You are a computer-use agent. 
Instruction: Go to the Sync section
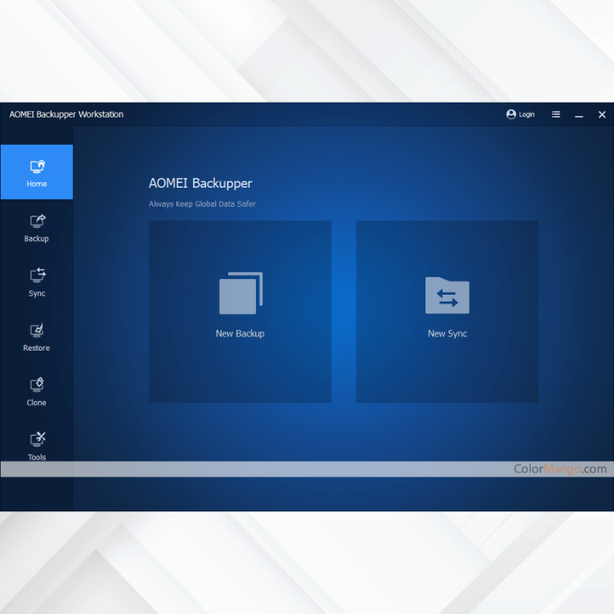37,282
